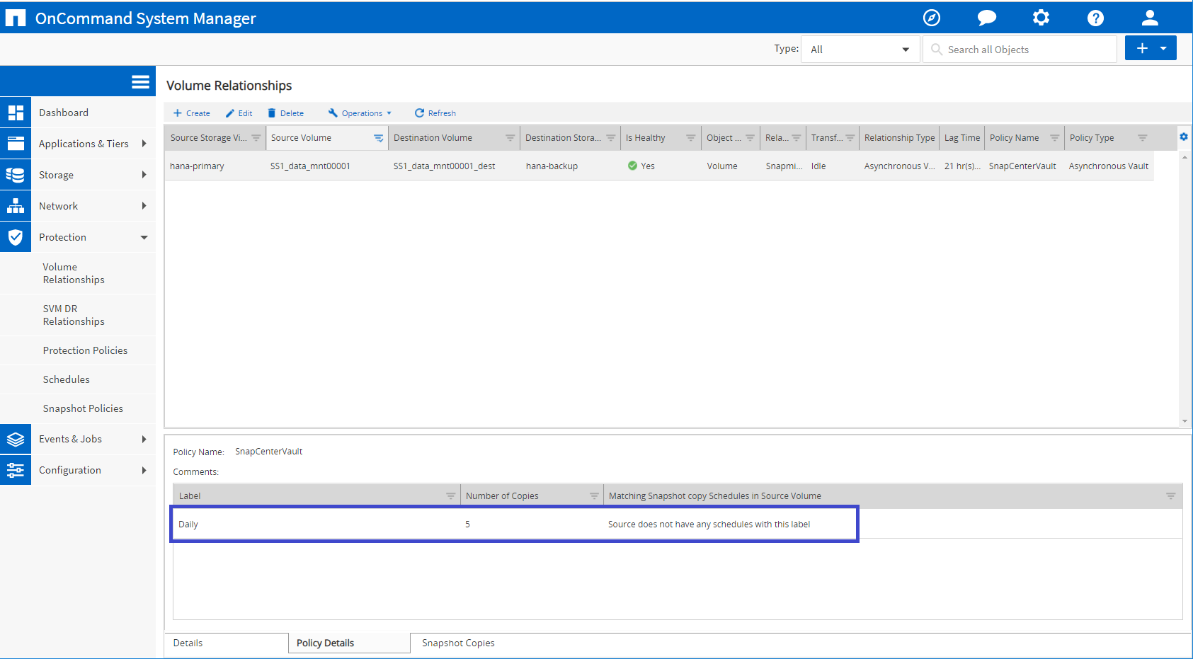
Task: Open Protection Policies in sidebar
Action: point(85,350)
